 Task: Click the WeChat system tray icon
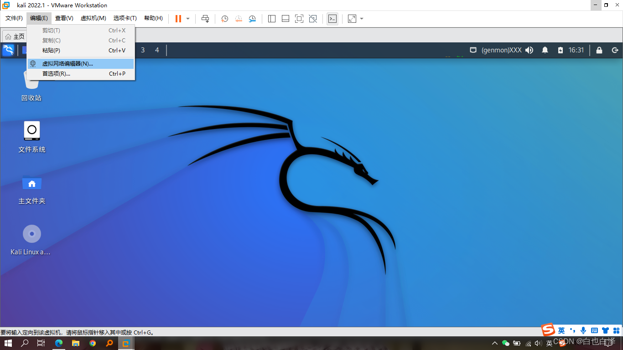(x=505, y=343)
